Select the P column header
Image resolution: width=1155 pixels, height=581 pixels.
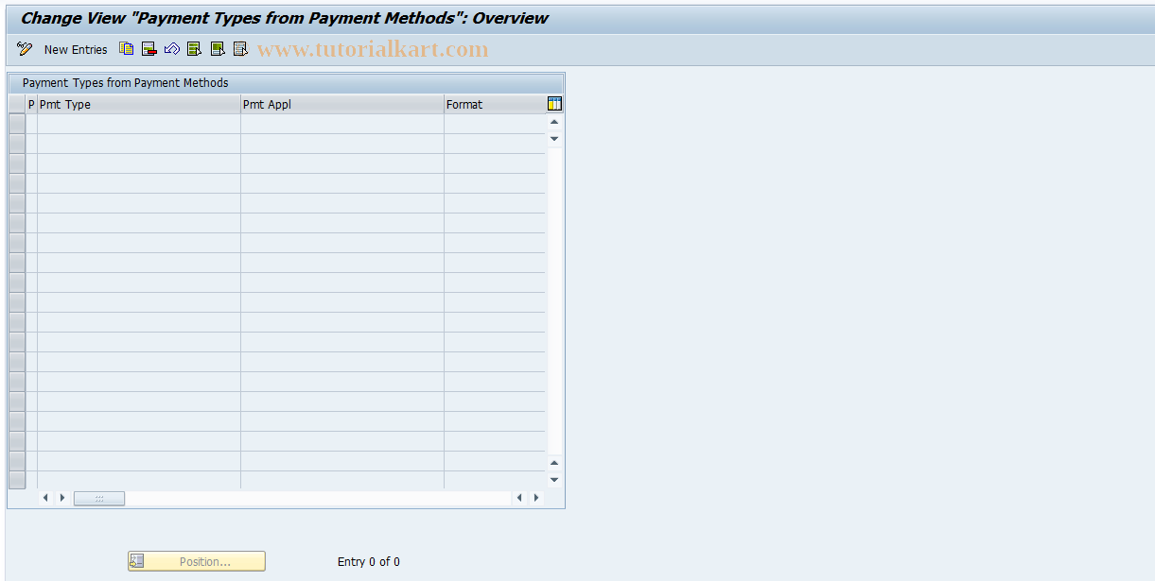pyautogui.click(x=31, y=105)
